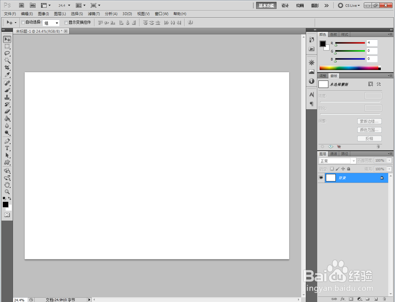Launch Mini Bridge via Mb icon

(x=33, y=6)
